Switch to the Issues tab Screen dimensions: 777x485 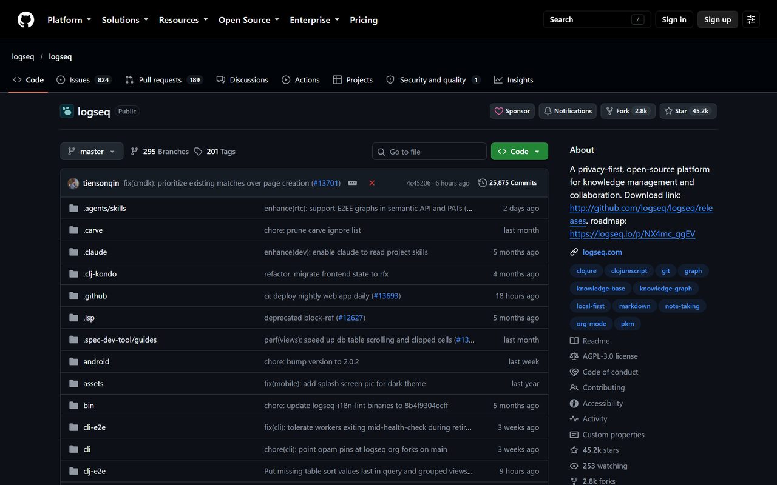click(84, 80)
